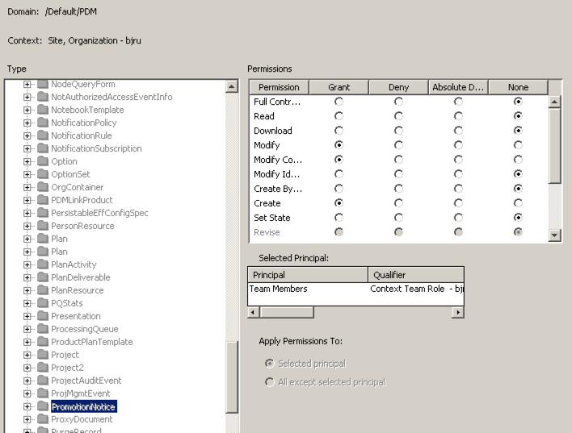Click the None column header

pyautogui.click(x=518, y=87)
